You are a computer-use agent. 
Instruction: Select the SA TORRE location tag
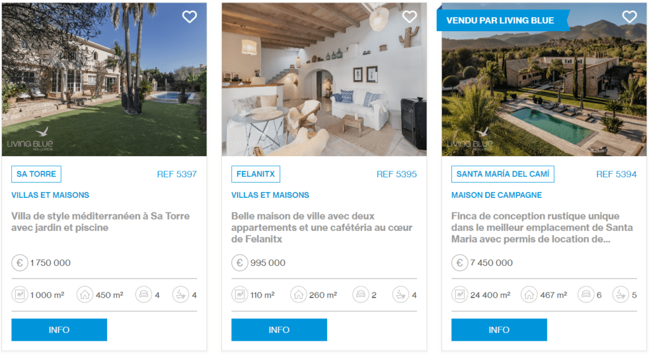[36, 174]
